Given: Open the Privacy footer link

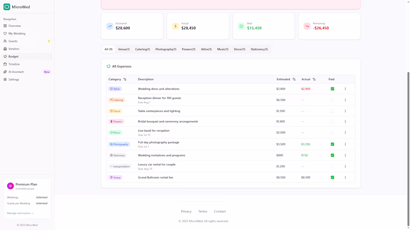Looking at the screenshot, I should (x=186, y=211).
